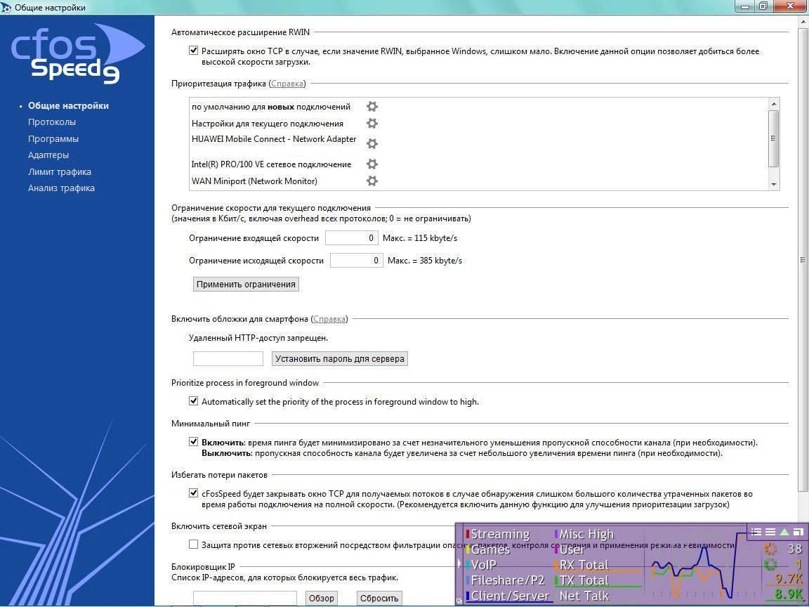Open Протоколы in the sidebar
The image size is (809, 607).
51,122
